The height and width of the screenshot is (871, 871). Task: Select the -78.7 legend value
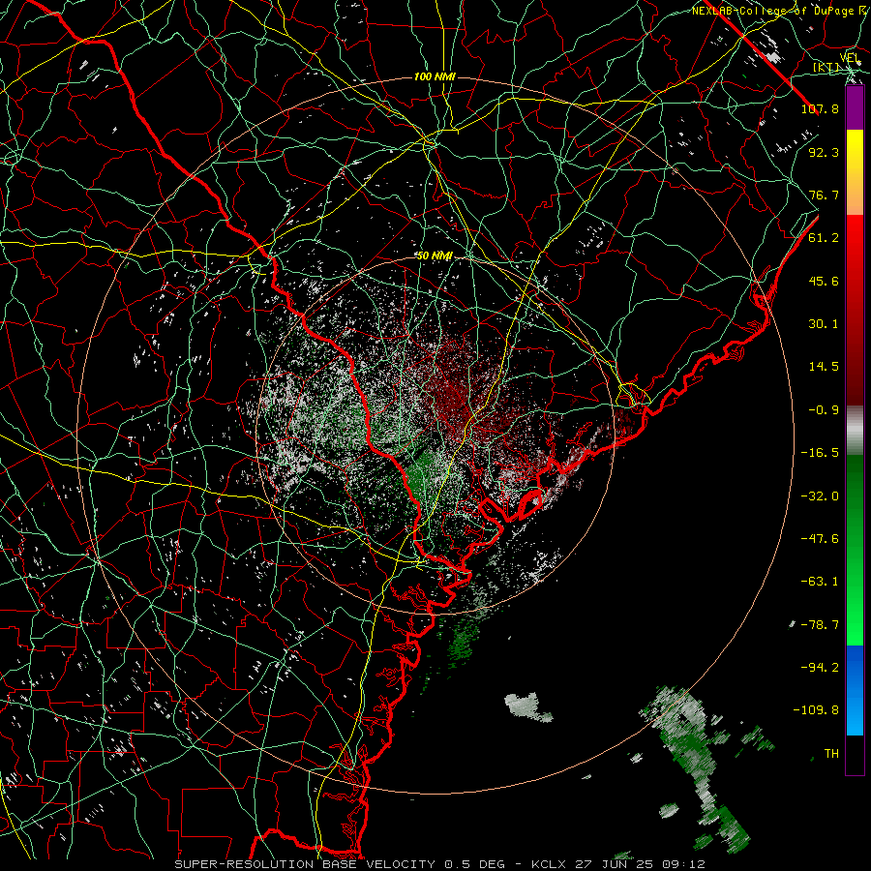820,625
